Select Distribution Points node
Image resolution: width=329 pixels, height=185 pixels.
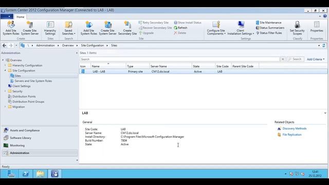[24, 97]
